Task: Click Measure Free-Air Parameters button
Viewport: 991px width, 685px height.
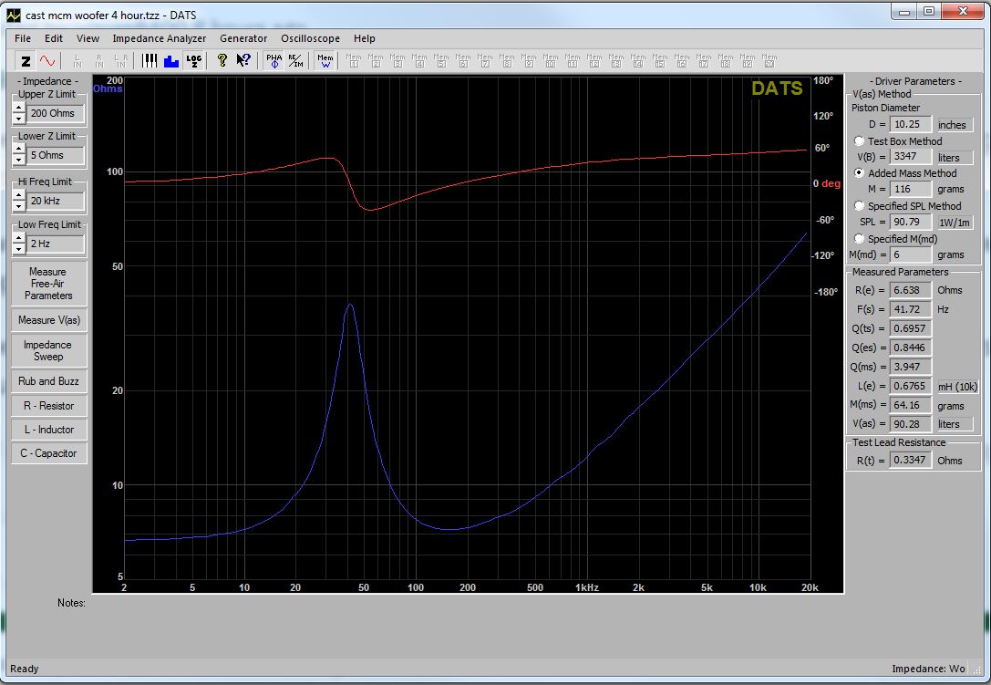Action: (48, 284)
